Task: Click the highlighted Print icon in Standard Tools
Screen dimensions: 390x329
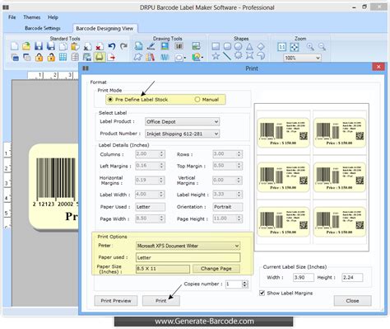Action: click(x=100, y=57)
